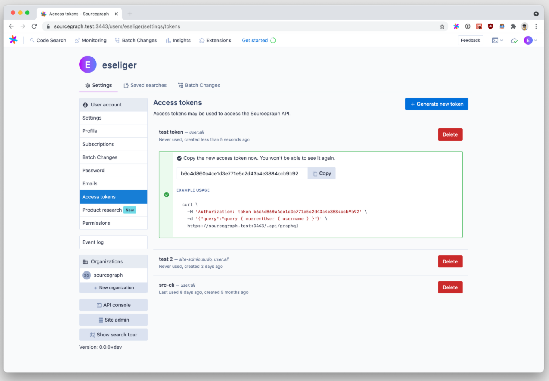Click New organization button
This screenshot has width=549, height=381.
pyautogui.click(x=113, y=288)
